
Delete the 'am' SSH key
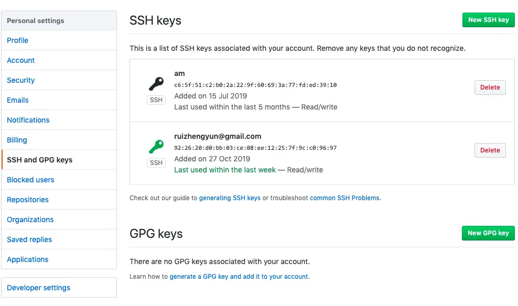490,88
